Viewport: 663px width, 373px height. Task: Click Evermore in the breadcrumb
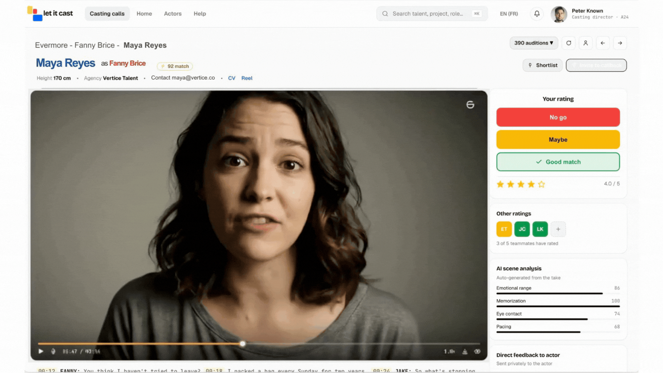coord(51,45)
